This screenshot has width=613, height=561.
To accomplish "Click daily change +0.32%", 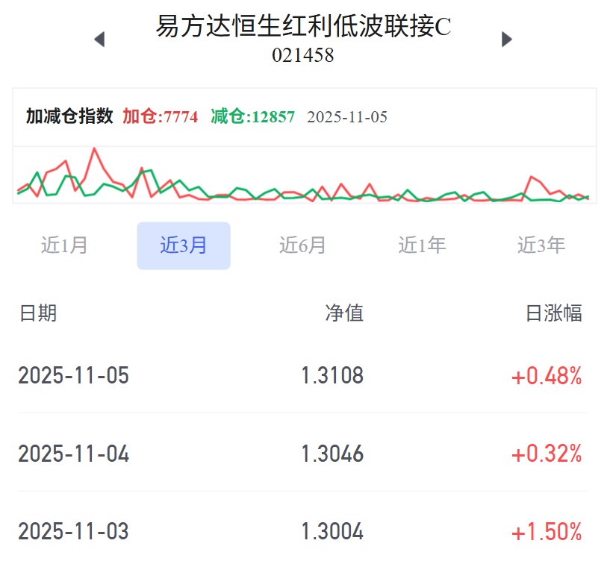I will pos(547,454).
